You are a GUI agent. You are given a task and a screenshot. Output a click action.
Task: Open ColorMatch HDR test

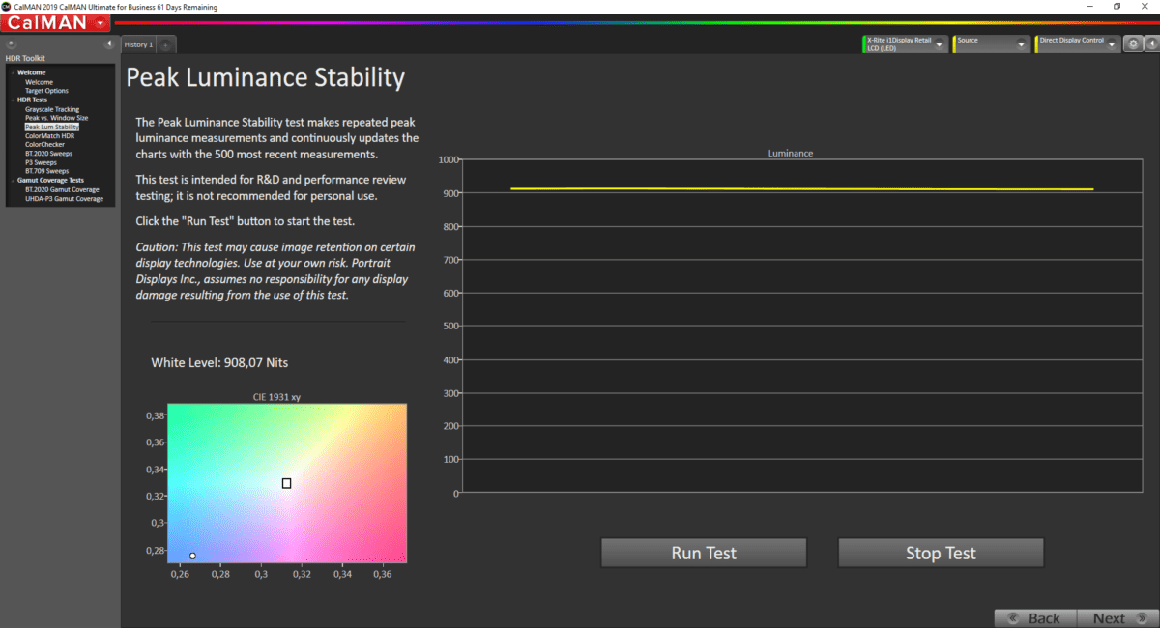pos(49,136)
